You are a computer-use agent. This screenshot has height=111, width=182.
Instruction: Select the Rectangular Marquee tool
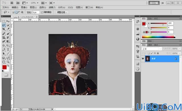[x=4, y=21]
